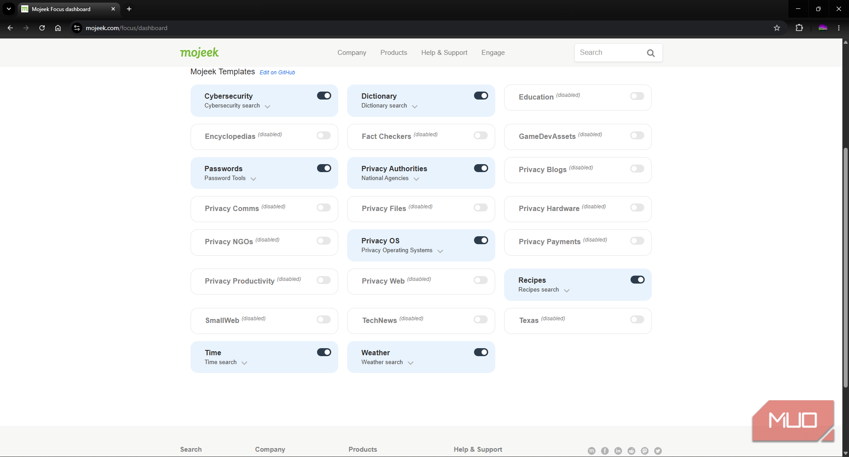This screenshot has width=849, height=457.
Task: Open the LinkedIn icon link in the footer
Action: (618, 451)
